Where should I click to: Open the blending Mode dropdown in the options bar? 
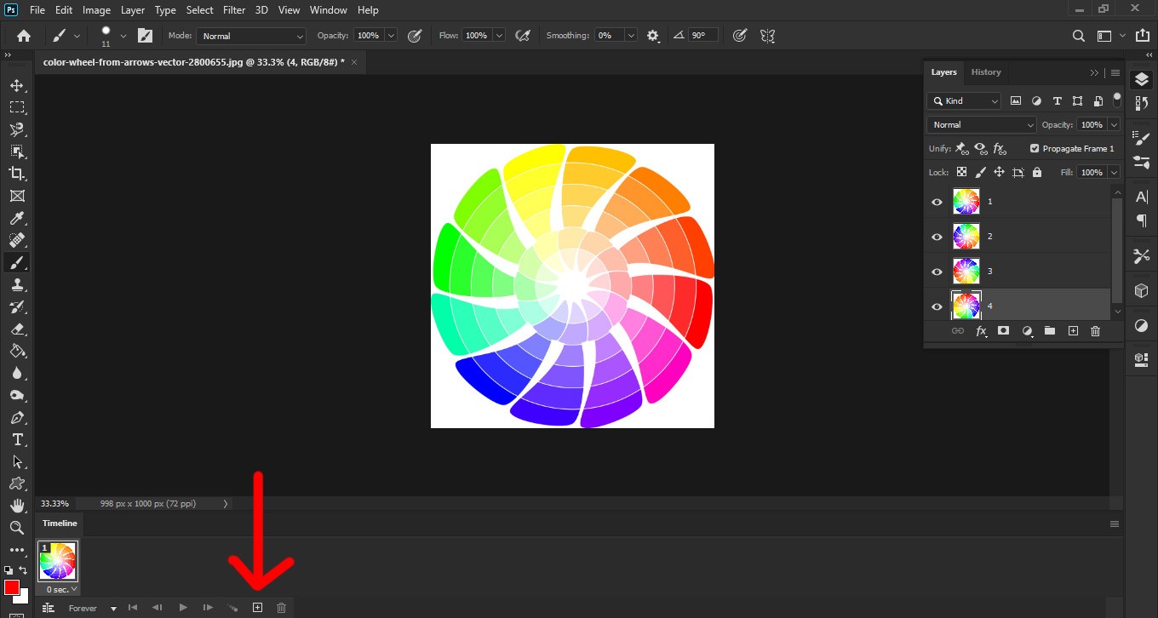click(250, 36)
